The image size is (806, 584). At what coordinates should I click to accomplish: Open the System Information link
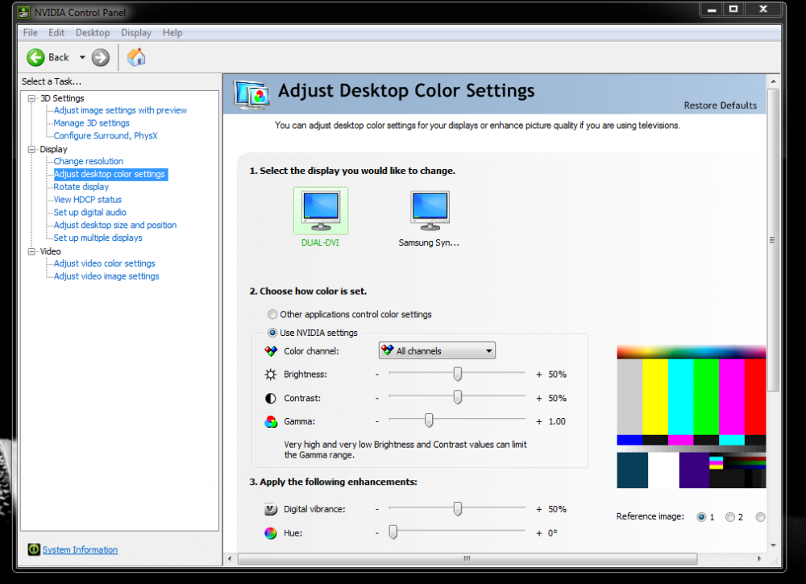pos(80,550)
